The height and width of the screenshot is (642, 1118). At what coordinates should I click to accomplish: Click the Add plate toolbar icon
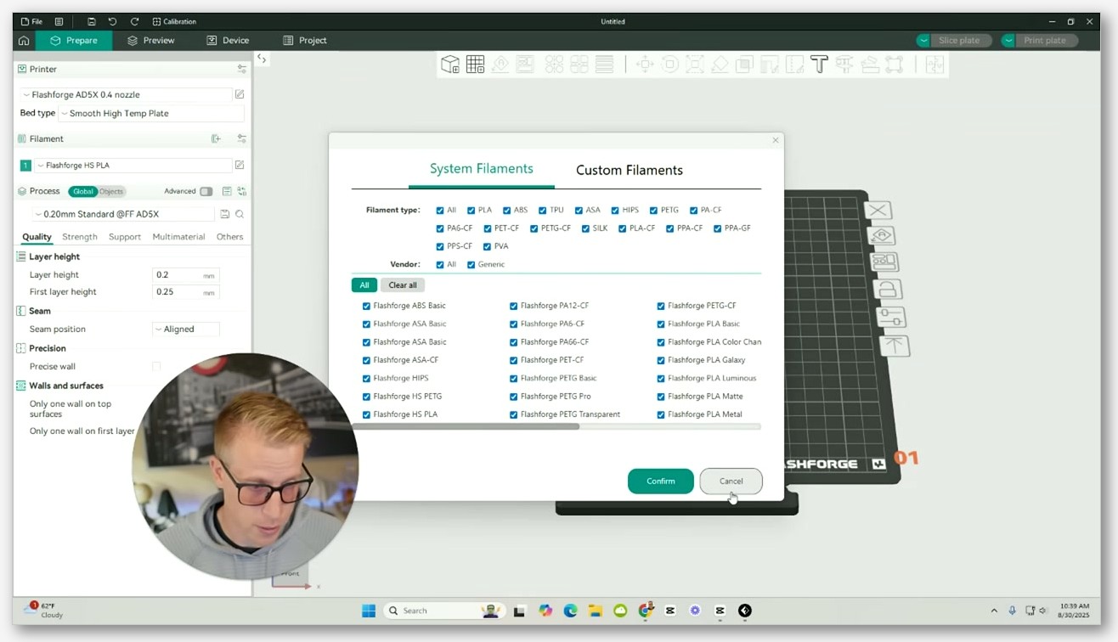click(x=475, y=64)
